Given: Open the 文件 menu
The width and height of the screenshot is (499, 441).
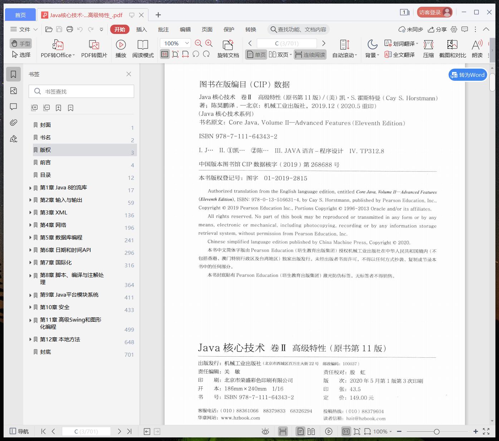Looking at the screenshot, I should tap(24, 29).
